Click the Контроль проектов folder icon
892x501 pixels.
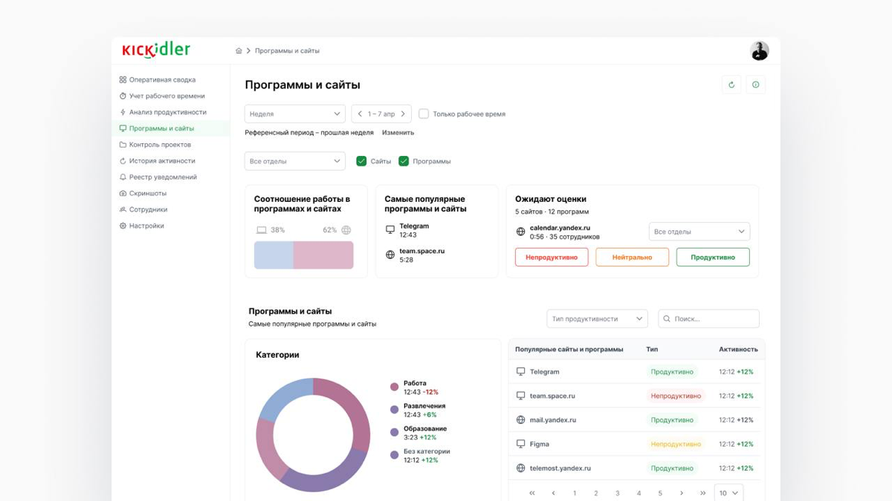(x=123, y=145)
